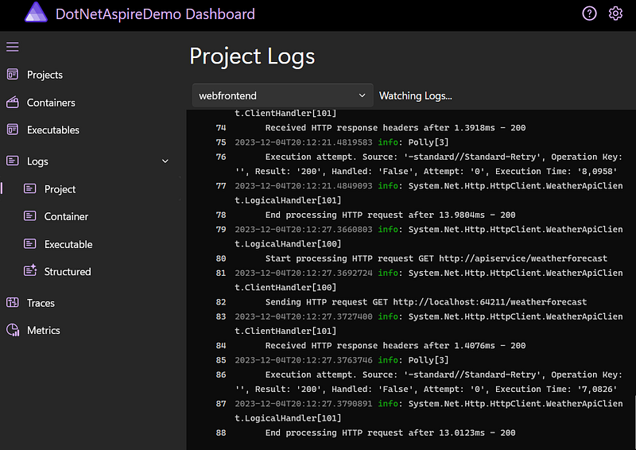
Task: Click the Projects sidebar icon
Action: [13, 75]
